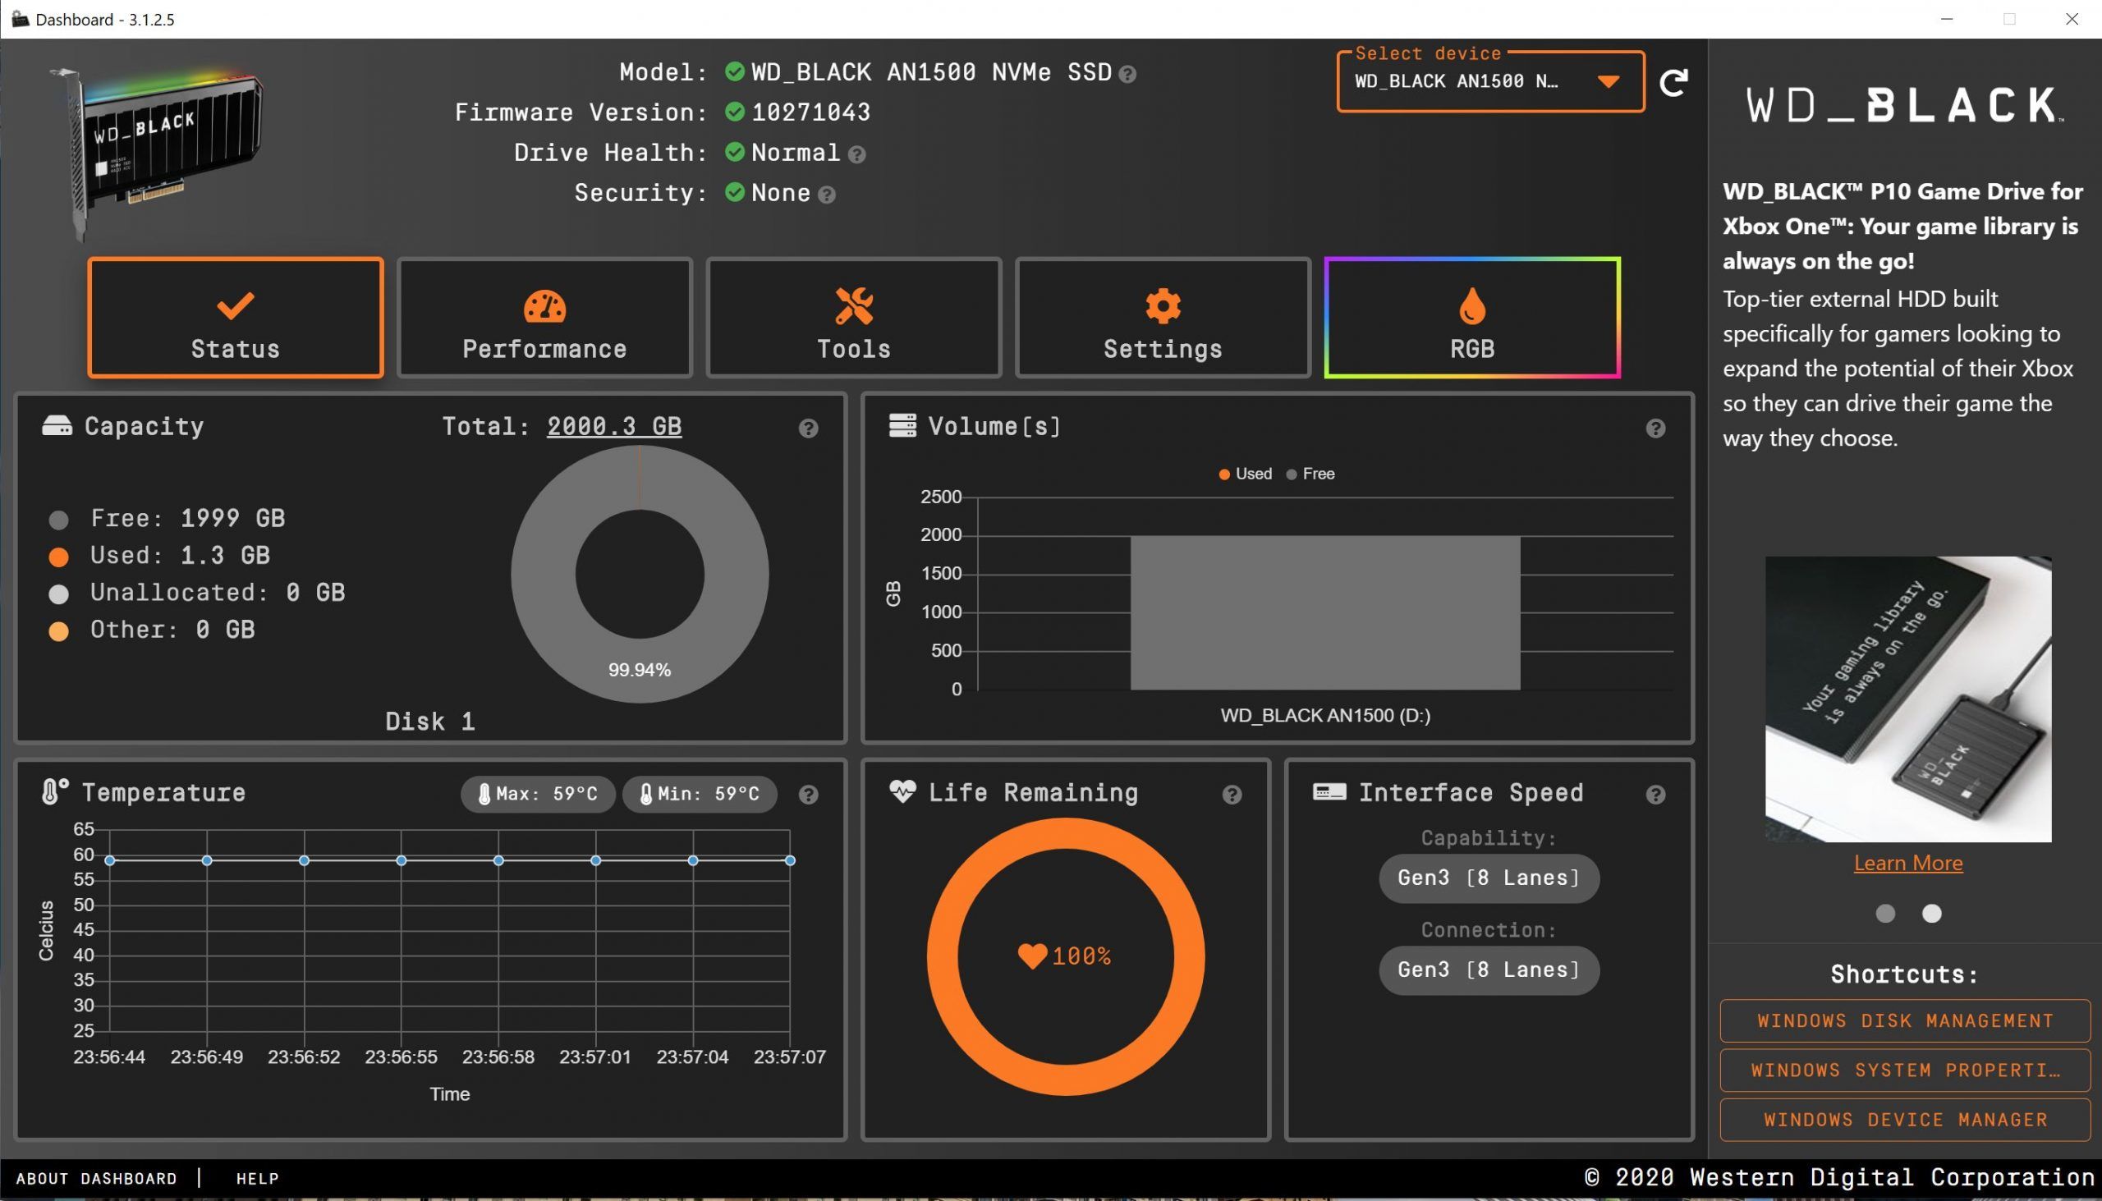2102x1201 pixels.
Task: Switch to the Tools tab
Action: pos(854,319)
